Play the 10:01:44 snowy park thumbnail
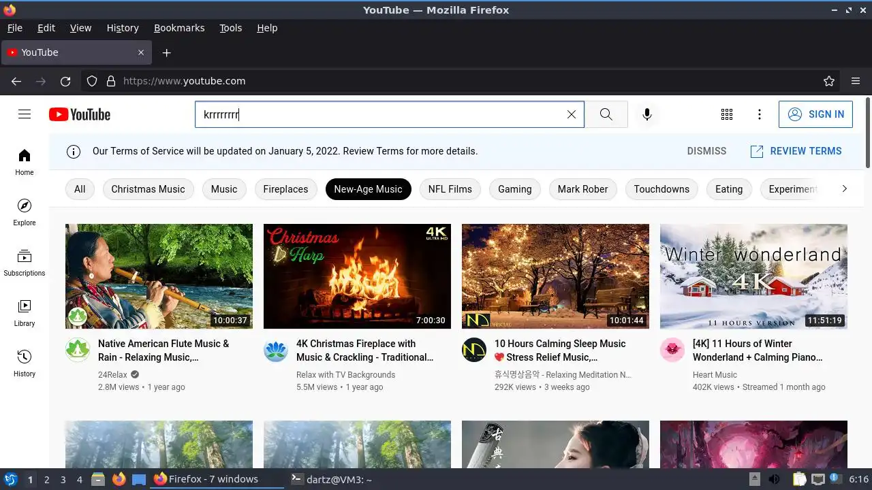This screenshot has width=872, height=490. click(555, 276)
